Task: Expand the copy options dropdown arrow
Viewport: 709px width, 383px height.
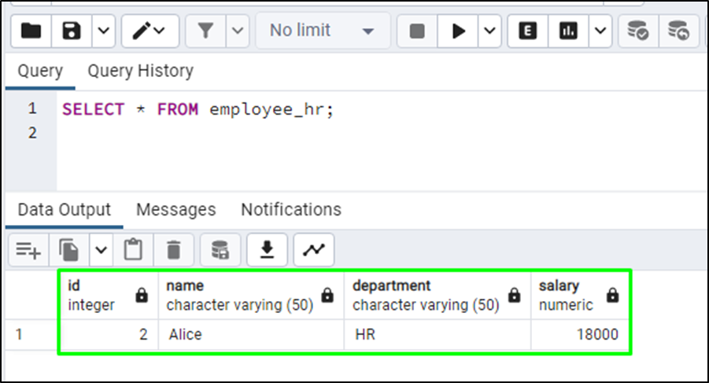Action: tap(102, 250)
